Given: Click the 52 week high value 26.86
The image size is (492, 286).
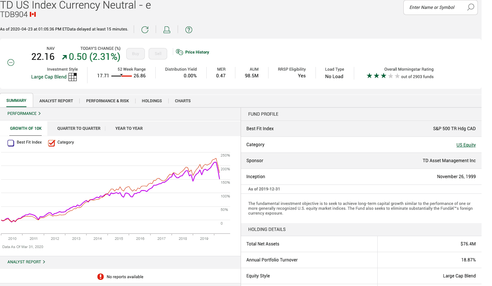Looking at the screenshot, I should pyautogui.click(x=140, y=76).
